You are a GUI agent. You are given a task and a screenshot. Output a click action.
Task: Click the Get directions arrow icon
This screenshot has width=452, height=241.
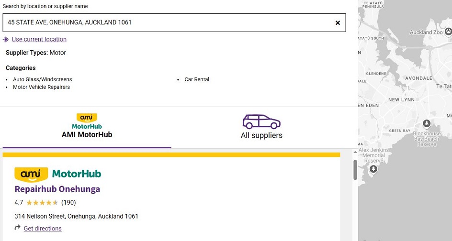[x=18, y=228]
